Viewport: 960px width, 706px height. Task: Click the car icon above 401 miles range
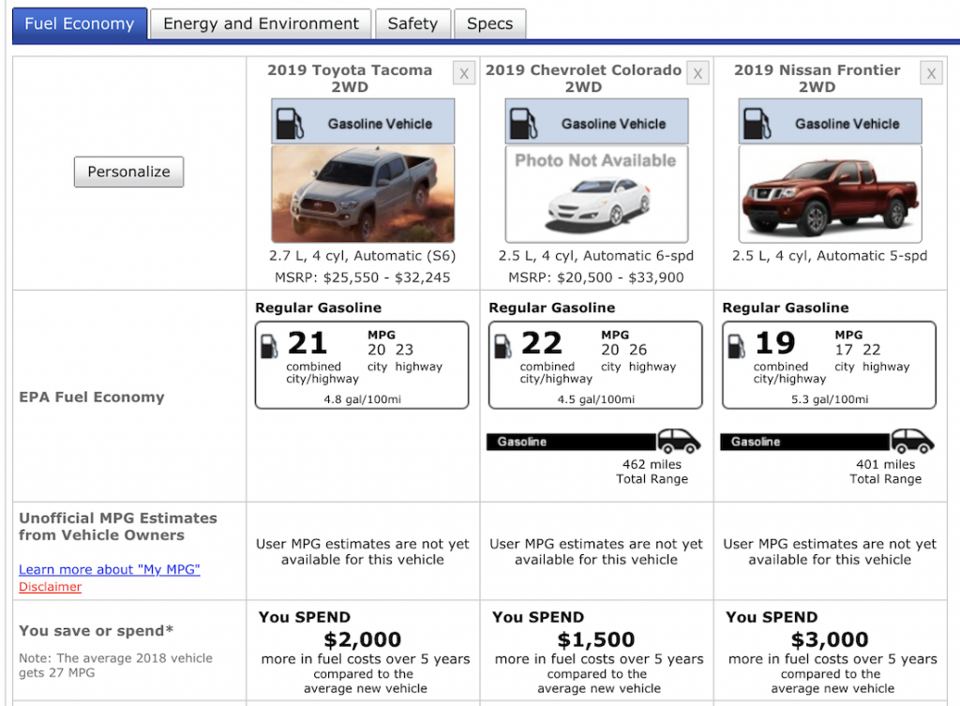pyautogui.click(x=911, y=441)
